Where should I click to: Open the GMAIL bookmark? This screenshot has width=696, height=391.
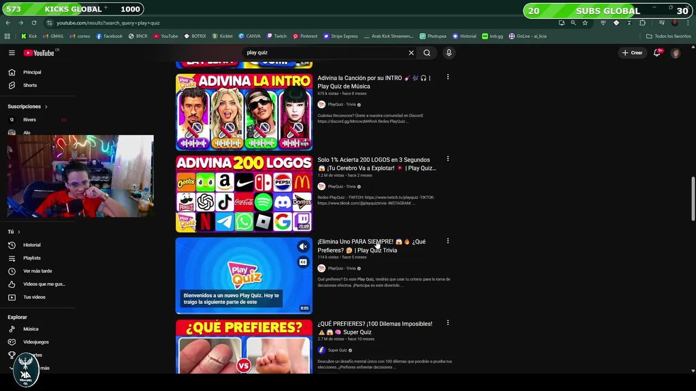click(x=53, y=36)
